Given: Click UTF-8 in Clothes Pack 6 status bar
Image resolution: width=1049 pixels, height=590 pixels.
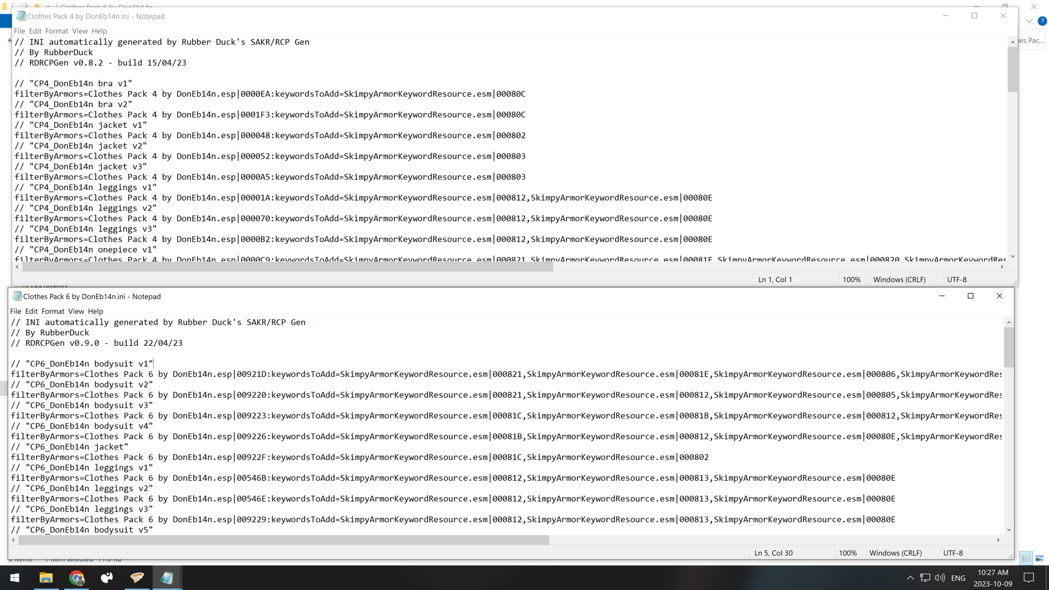Looking at the screenshot, I should point(953,553).
